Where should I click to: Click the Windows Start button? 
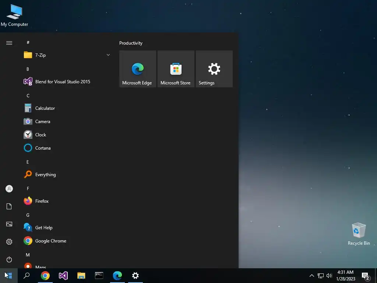pos(9,276)
